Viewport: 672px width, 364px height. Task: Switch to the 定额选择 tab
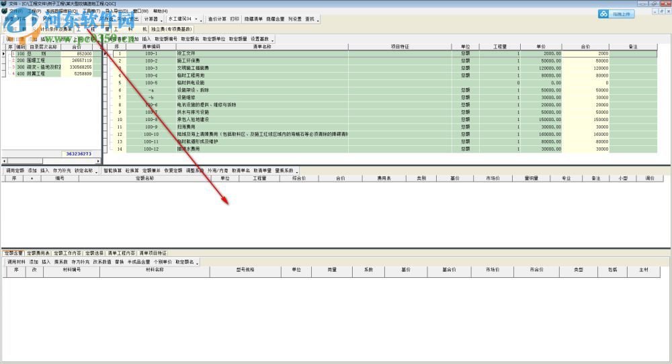(x=94, y=253)
